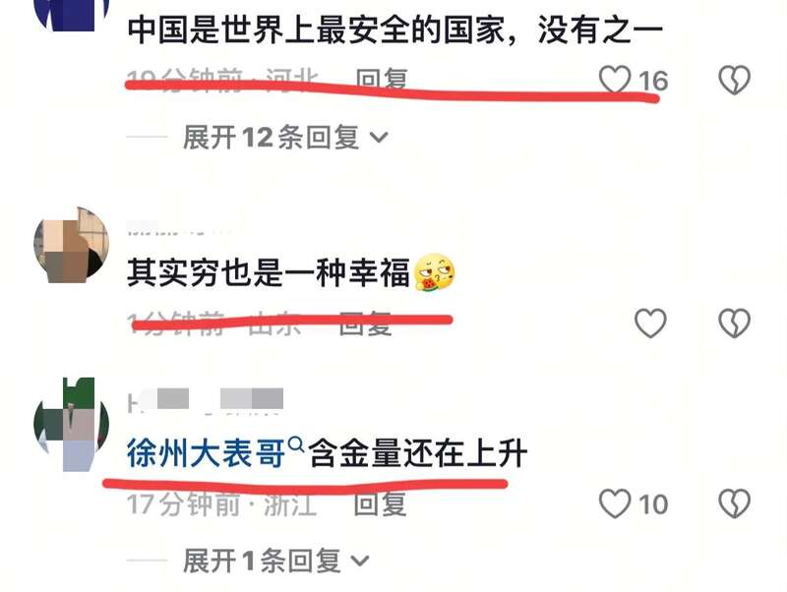The image size is (787, 592).
Task: Dislike the 其实穷也是一种幸福 comment
Action: pyautogui.click(x=734, y=323)
